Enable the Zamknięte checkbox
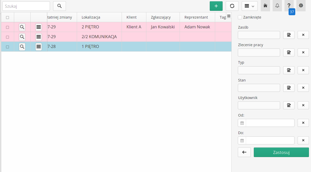311x172 pixels. 240,17
